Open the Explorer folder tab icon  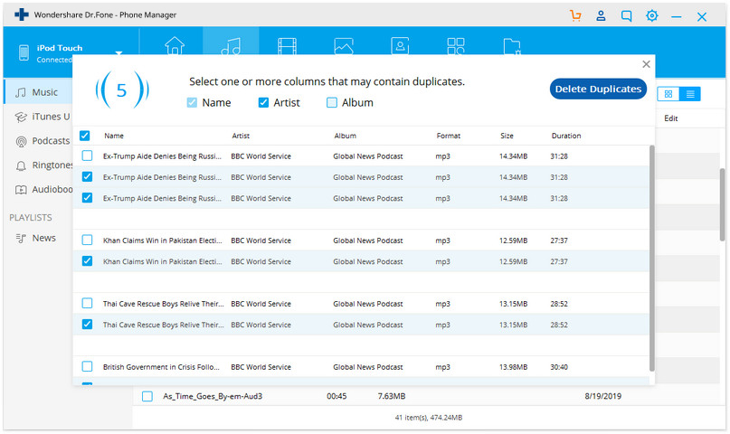tap(512, 46)
